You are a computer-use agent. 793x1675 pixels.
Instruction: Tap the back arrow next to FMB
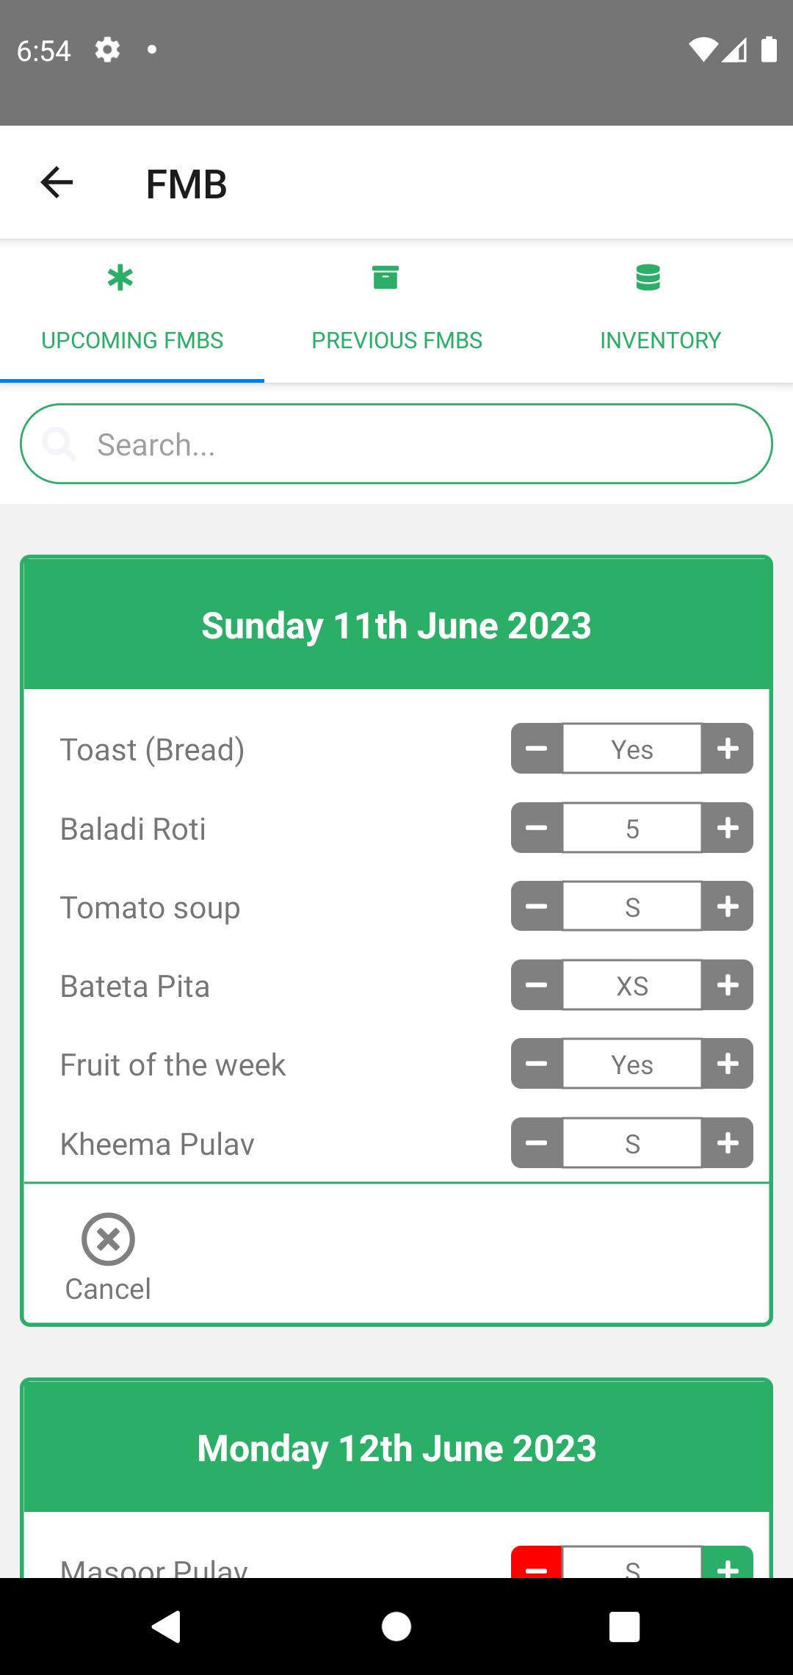(x=57, y=183)
